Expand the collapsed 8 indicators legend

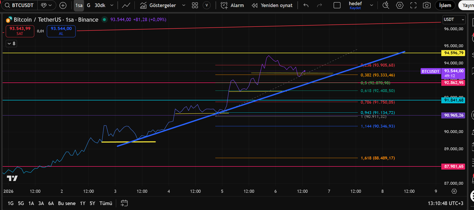11,44
